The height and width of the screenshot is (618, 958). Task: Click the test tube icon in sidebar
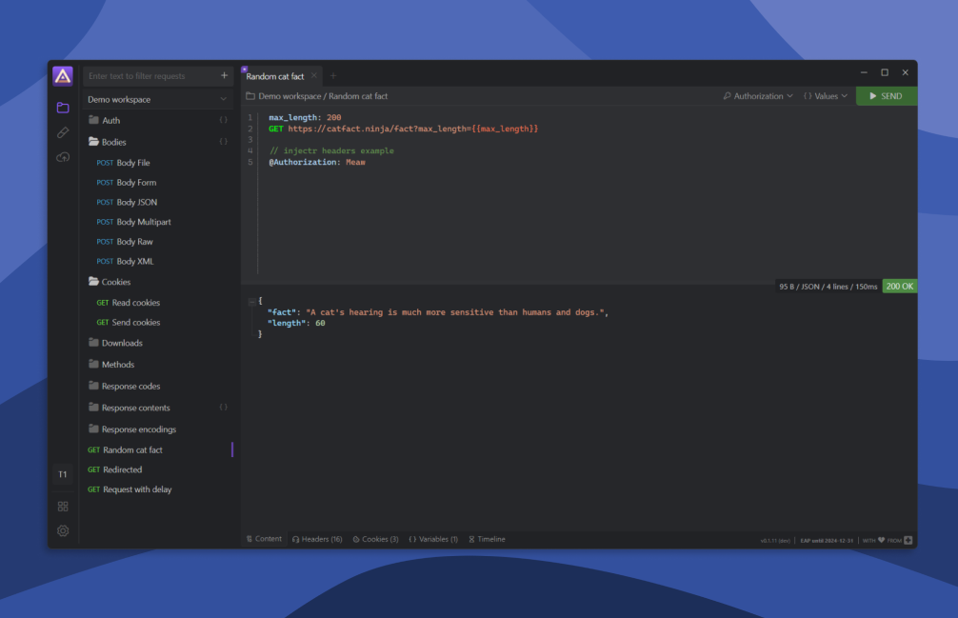(63, 132)
